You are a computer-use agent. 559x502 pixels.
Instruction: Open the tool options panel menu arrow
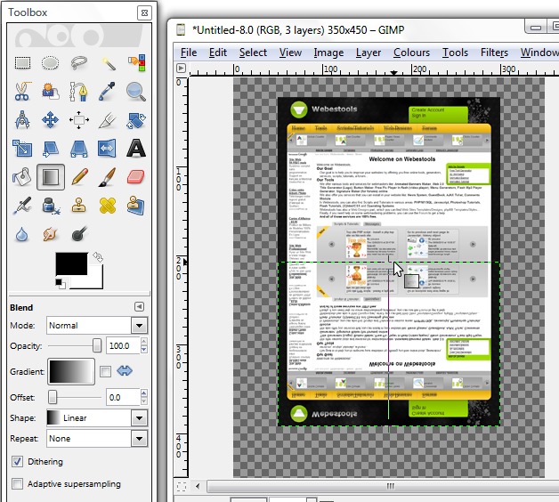pos(140,306)
